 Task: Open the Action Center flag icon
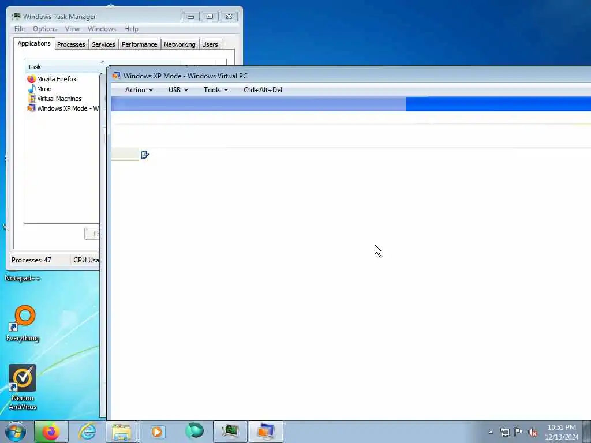tap(519, 431)
